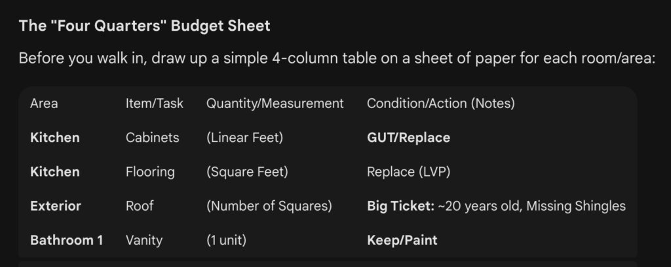Select the Area column header

44,103
